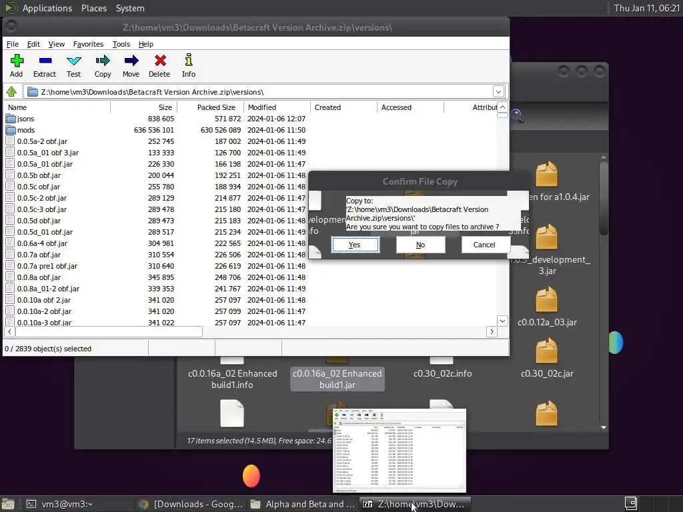The height and width of the screenshot is (512, 683).
Task: Select c0.0.16a_02 Enhanced build1.info in file manager
Action: pyautogui.click(x=232, y=379)
